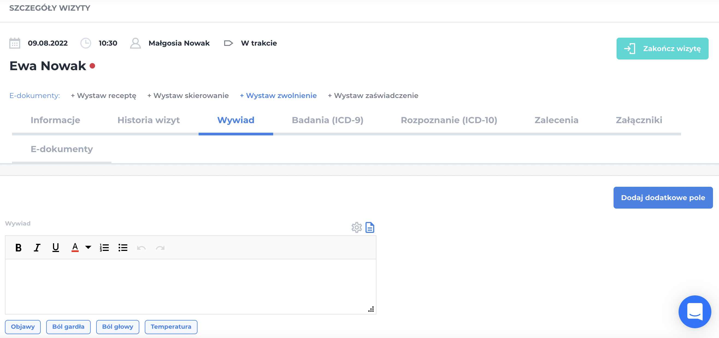
Task: Click the visit date 09.08.2022
Action: (48, 43)
